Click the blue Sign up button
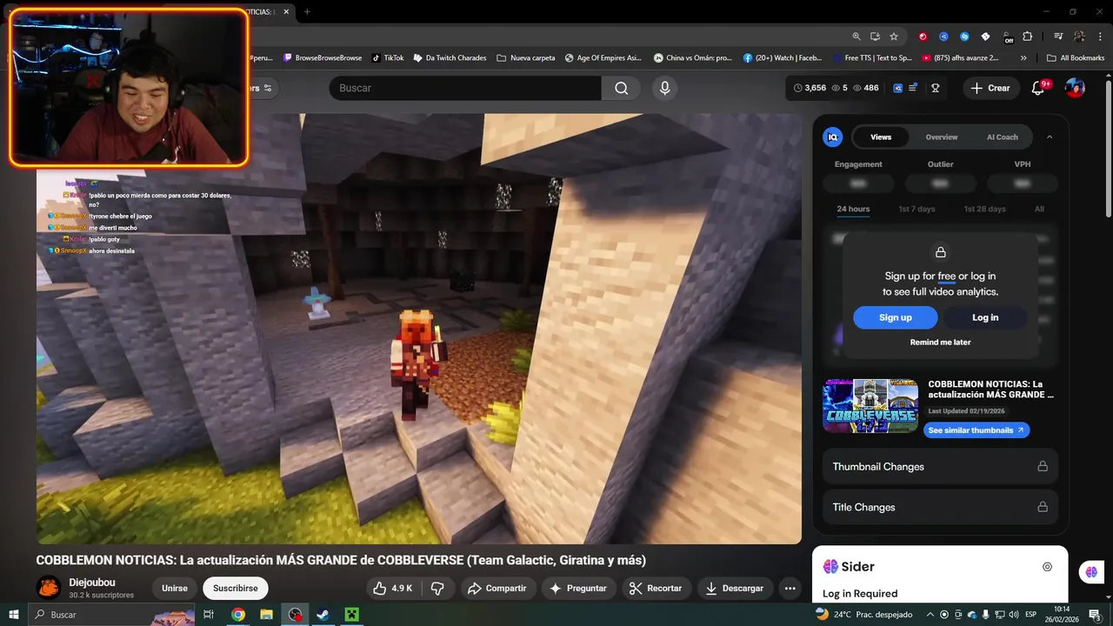The height and width of the screenshot is (626, 1113). tap(895, 317)
